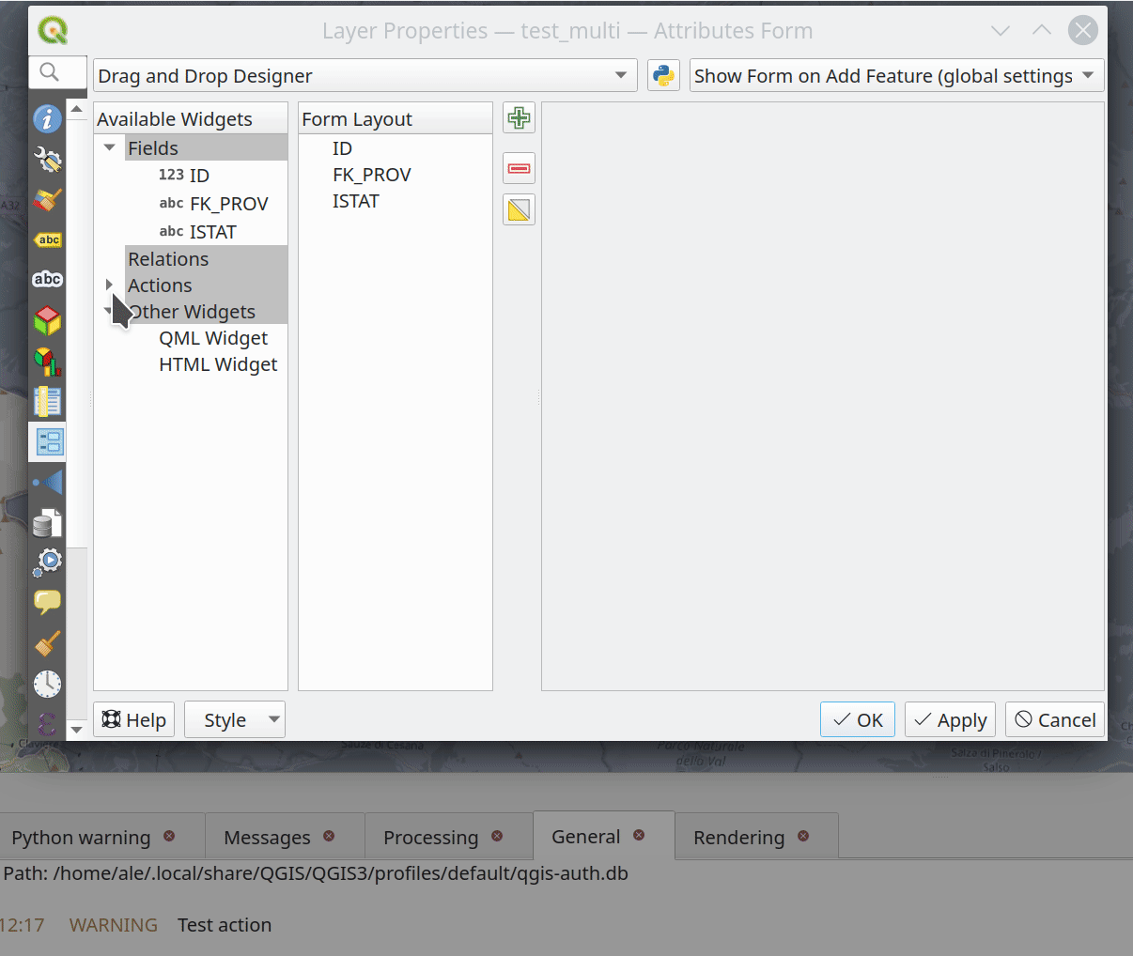Open the 3D View cube section
1133x956 pixels.
[x=47, y=320]
